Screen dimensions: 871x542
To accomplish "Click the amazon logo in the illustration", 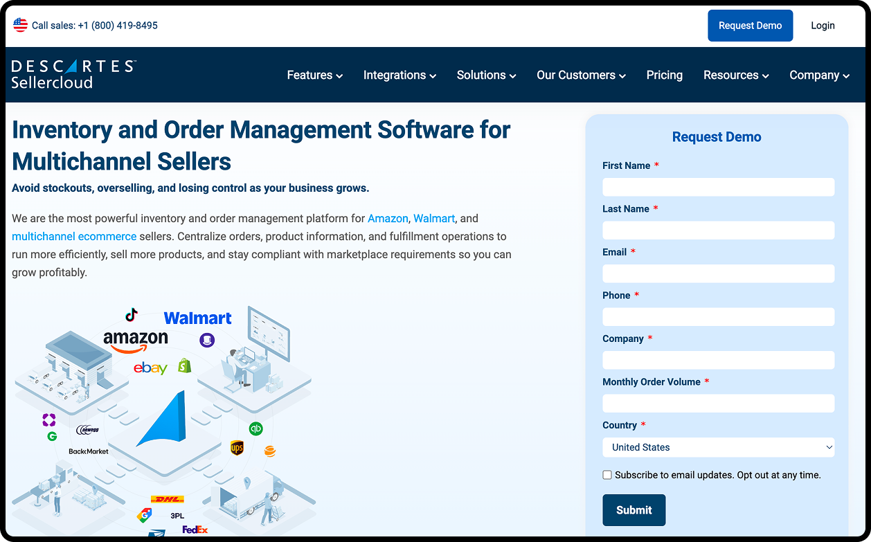I will (x=136, y=341).
